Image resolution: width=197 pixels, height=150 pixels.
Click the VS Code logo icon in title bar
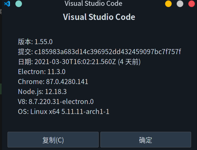tap(7, 4)
